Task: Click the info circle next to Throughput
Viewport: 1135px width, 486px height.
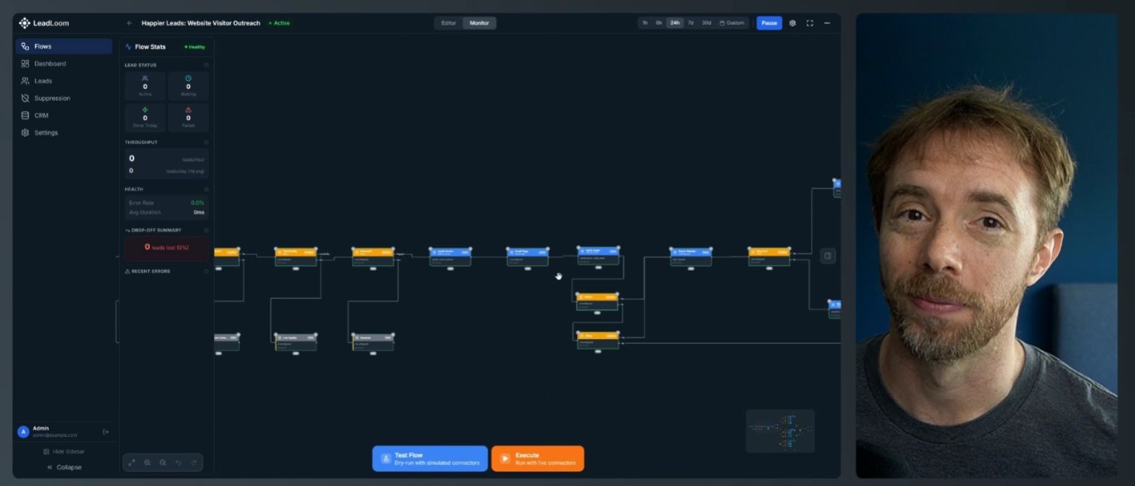Action: [206, 143]
